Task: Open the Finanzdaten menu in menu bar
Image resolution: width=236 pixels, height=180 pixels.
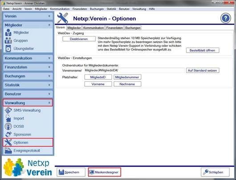Action: click(80, 9)
